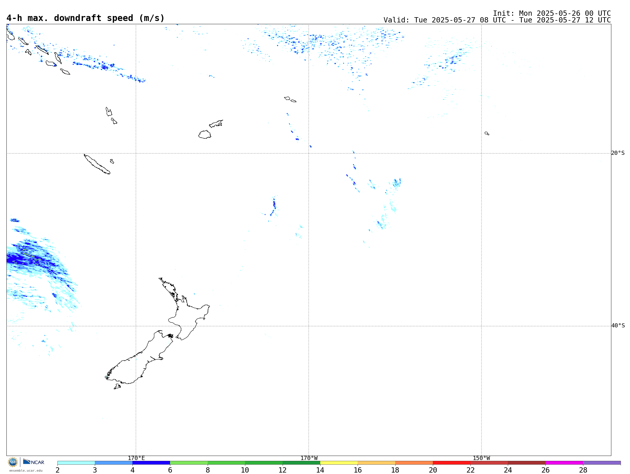The width and height of the screenshot is (630, 474).
Task: Select the dark green 12-14 m/s color swatch
Action: coord(302,463)
